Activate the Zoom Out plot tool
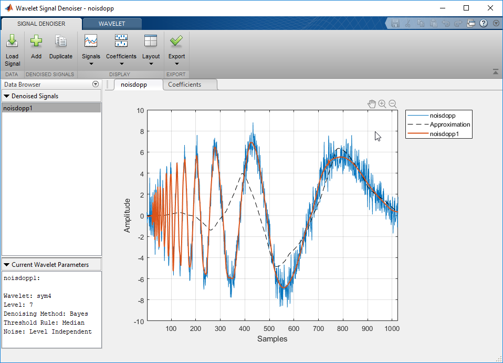 [392, 104]
